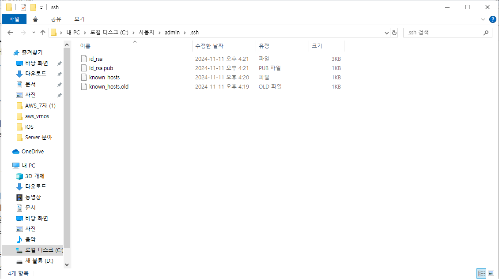Open the recent locations dropdown arrow
This screenshot has width=499, height=279.
[34, 33]
